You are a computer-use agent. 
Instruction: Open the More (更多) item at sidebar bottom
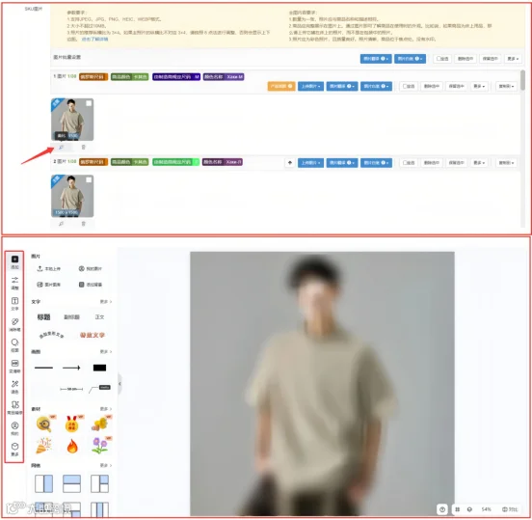tap(14, 450)
